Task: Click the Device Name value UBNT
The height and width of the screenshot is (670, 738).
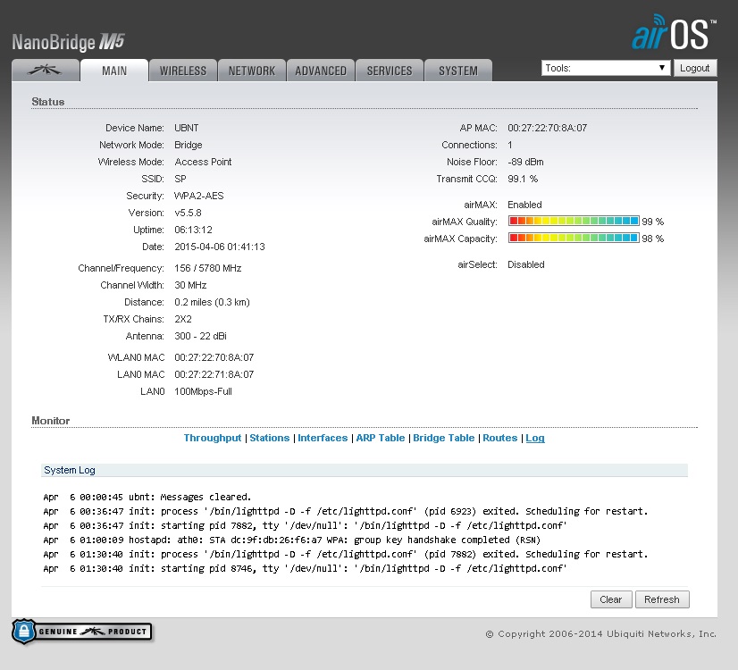Action: pos(187,128)
